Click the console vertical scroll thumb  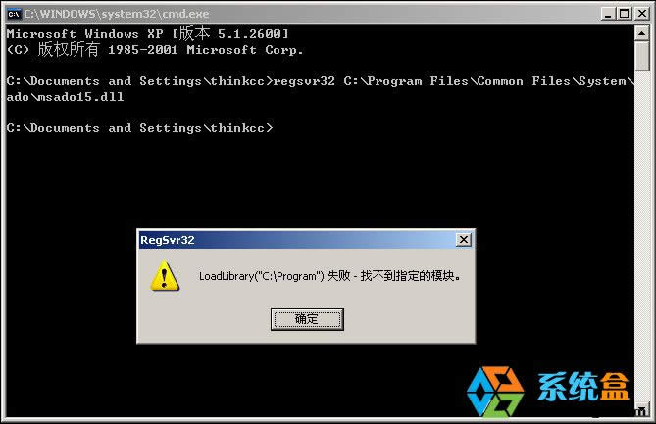(x=641, y=56)
